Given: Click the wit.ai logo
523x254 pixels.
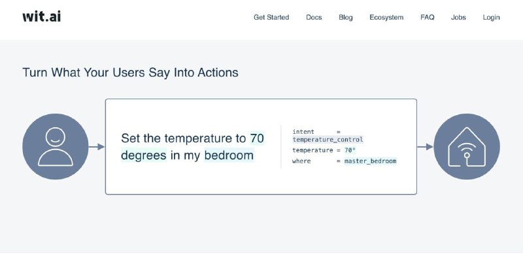Looking at the screenshot, I should pos(42,16).
